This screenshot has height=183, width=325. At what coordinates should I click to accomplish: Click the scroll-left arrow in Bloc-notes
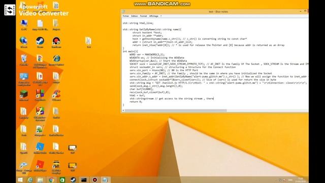coord(123,111)
